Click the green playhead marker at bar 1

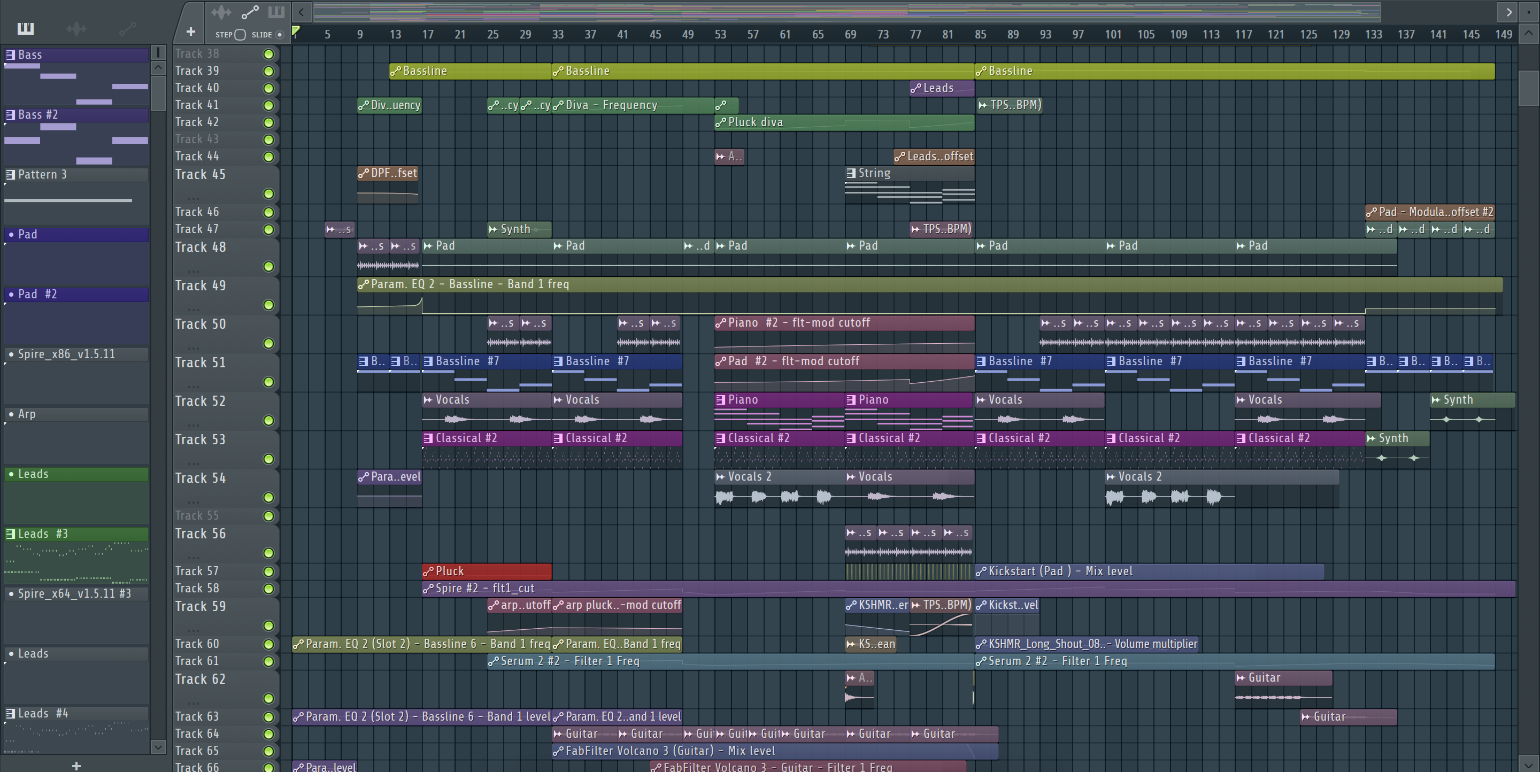coord(296,30)
